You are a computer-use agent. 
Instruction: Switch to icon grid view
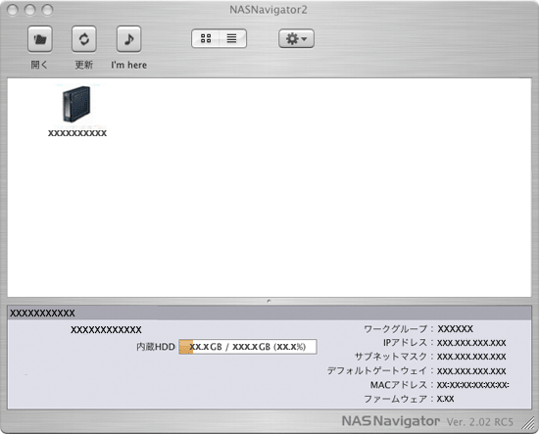click(206, 38)
